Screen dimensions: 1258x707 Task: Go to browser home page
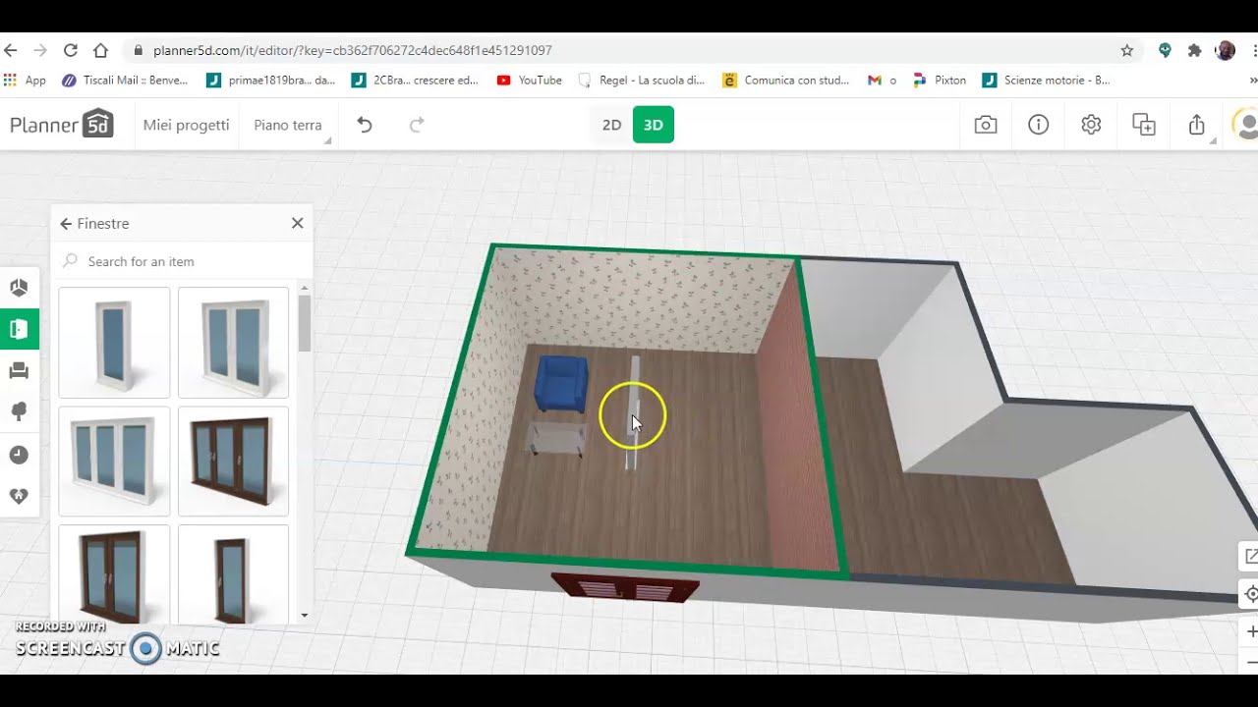[x=100, y=50]
